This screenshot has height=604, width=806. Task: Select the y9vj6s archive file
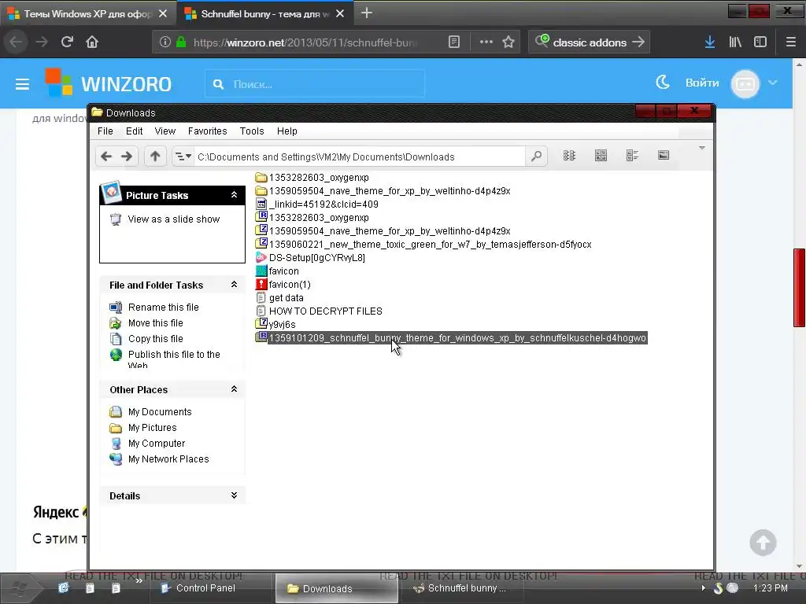(275, 325)
